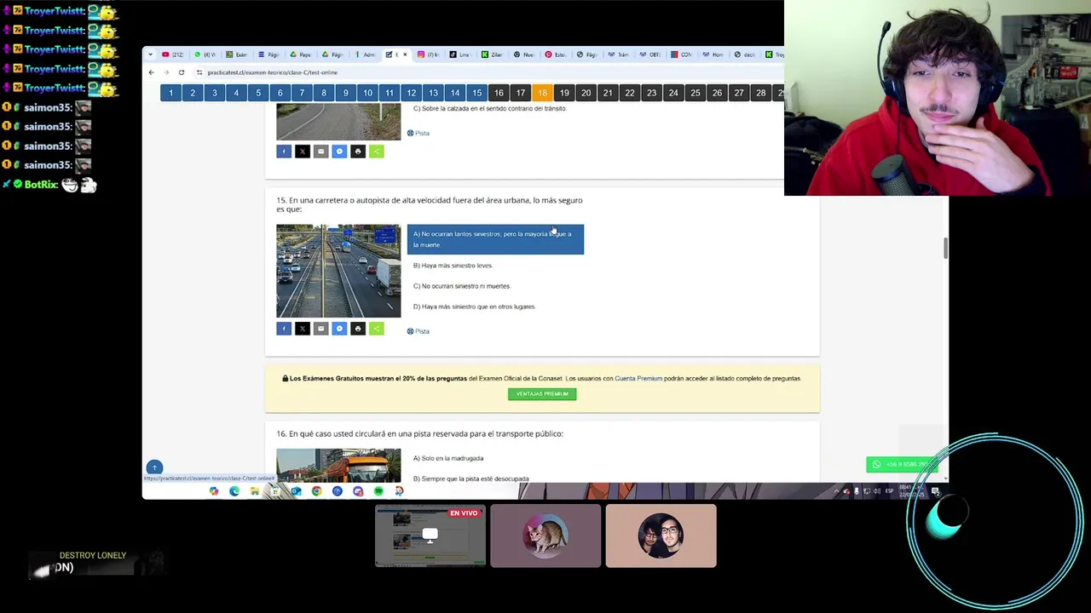Click green share icon under the road image
Image resolution: width=1091 pixels, height=613 pixels.
[x=377, y=152]
